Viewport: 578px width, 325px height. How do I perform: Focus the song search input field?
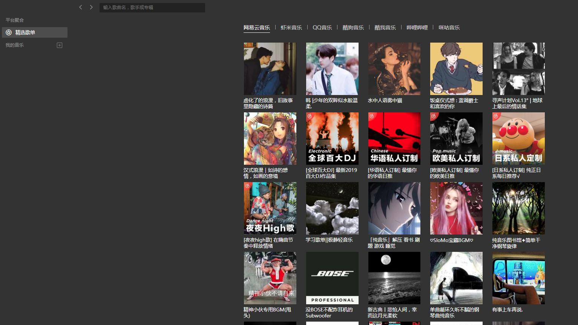coord(152,8)
